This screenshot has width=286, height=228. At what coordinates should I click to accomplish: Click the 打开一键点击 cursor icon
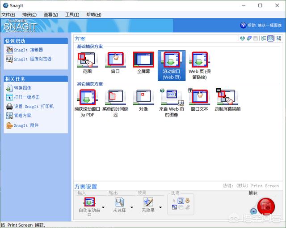9,97
